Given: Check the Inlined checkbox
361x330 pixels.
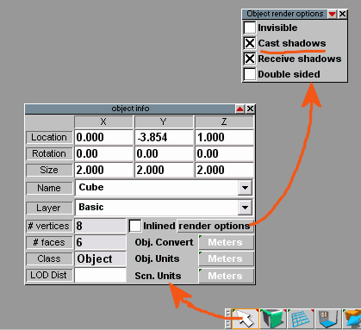Looking at the screenshot, I should (135, 226).
